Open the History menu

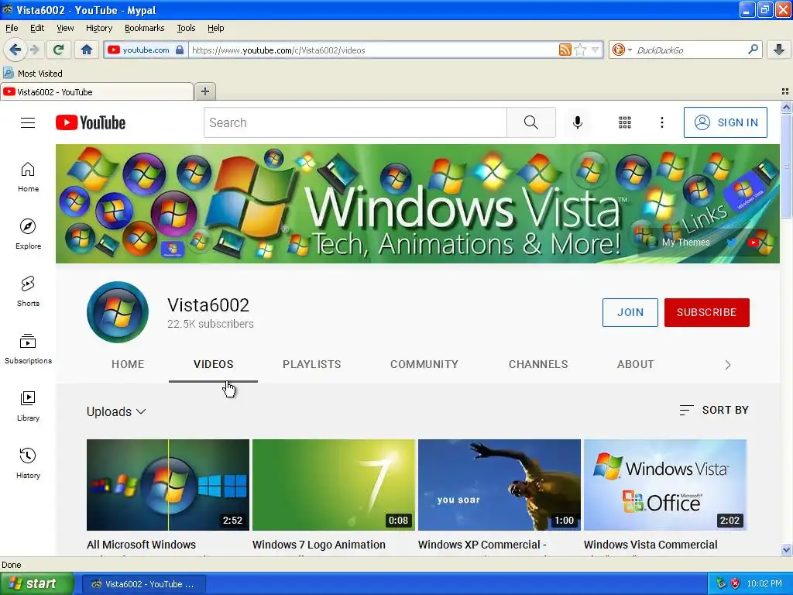pyautogui.click(x=98, y=28)
